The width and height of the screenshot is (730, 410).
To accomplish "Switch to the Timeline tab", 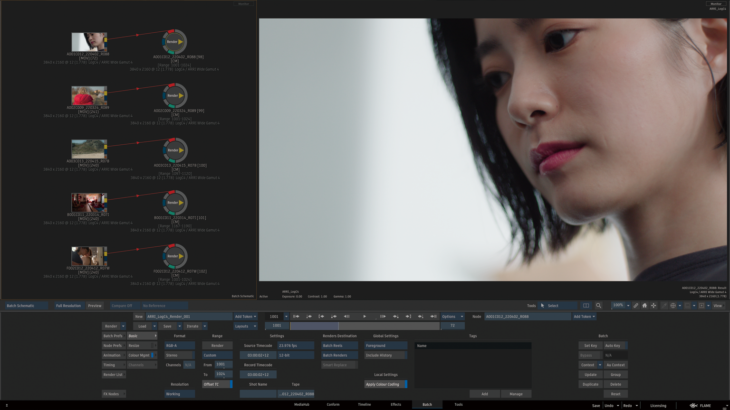I will click(x=364, y=405).
